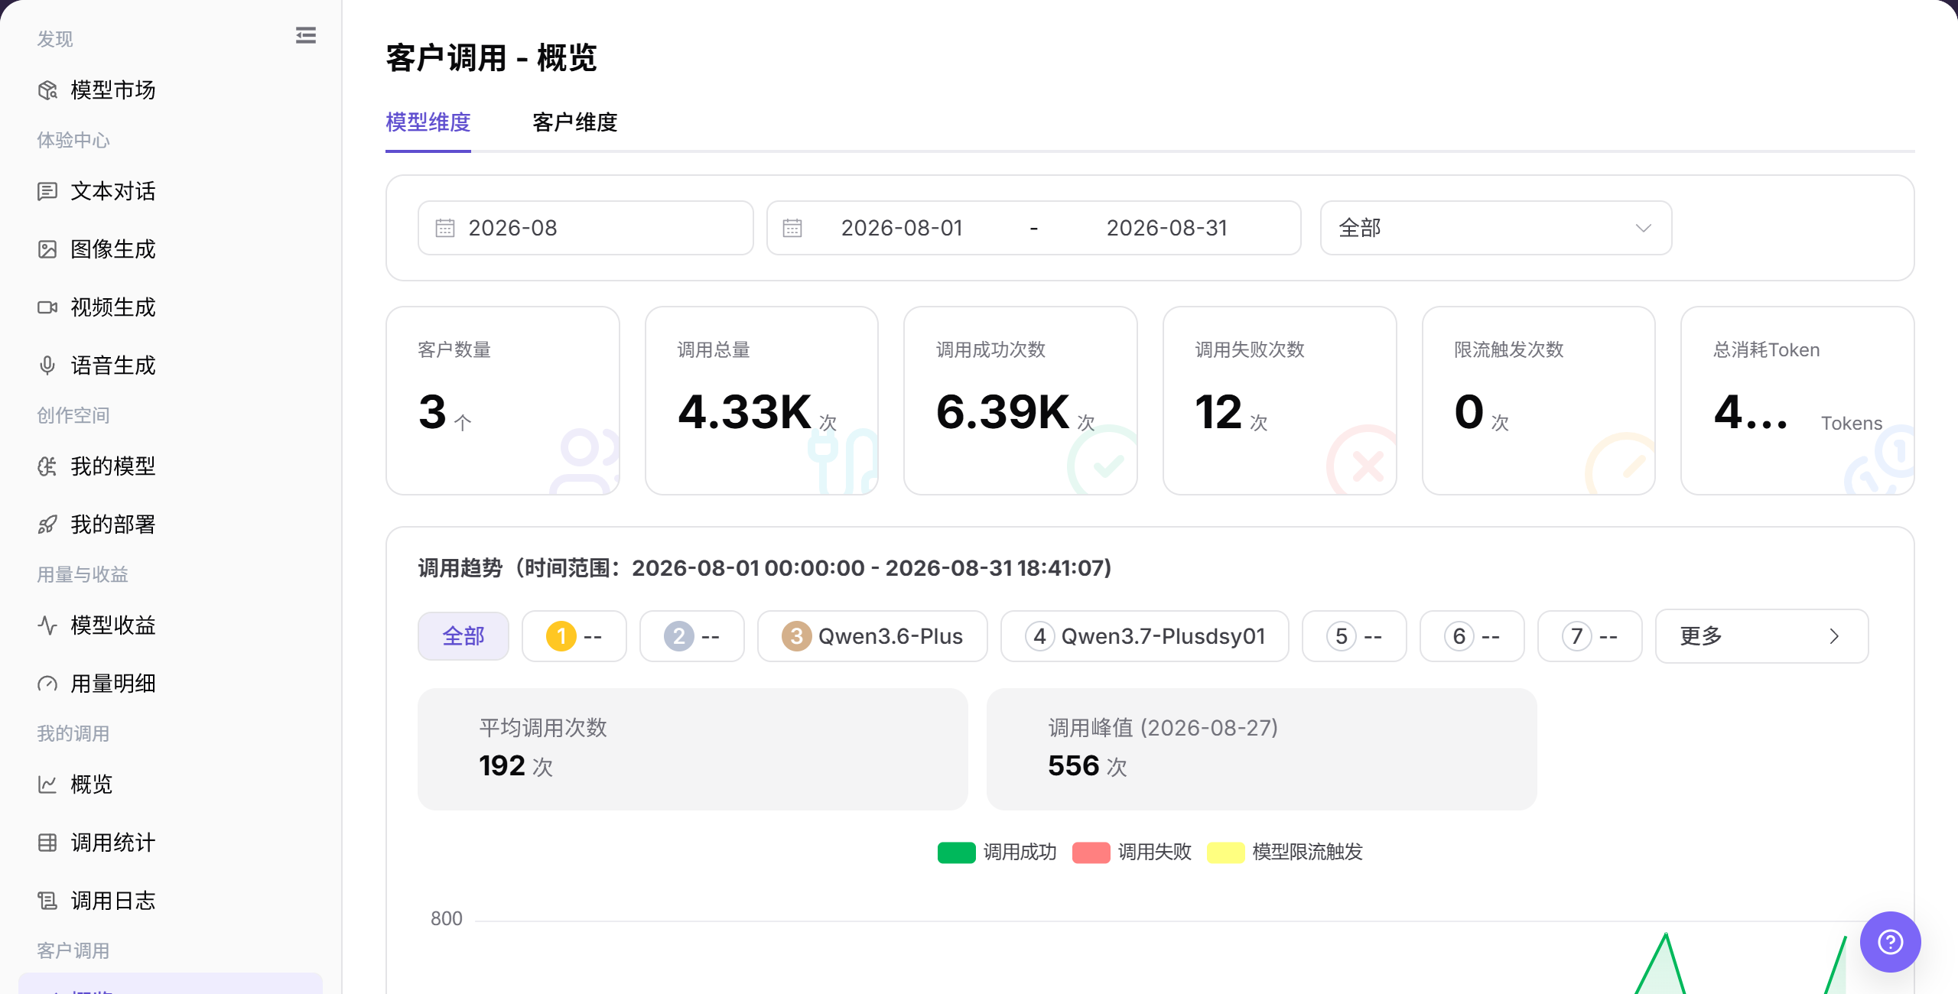Click the 调用失败次数 stat card
This screenshot has height=994, width=1958.
[x=1280, y=401]
